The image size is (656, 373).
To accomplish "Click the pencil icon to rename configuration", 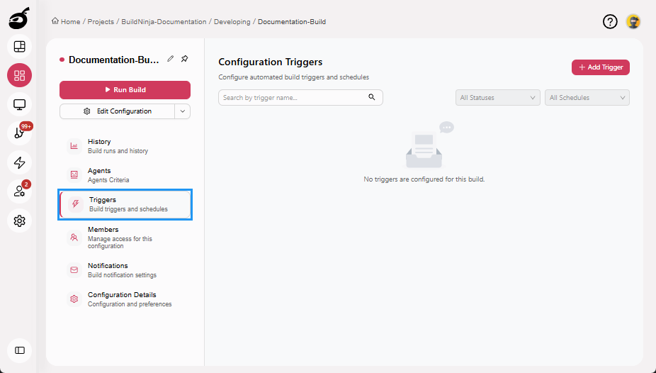I will pyautogui.click(x=171, y=59).
